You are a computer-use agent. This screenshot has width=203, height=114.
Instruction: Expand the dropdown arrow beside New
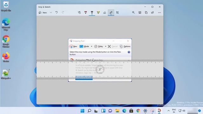pos(51,13)
